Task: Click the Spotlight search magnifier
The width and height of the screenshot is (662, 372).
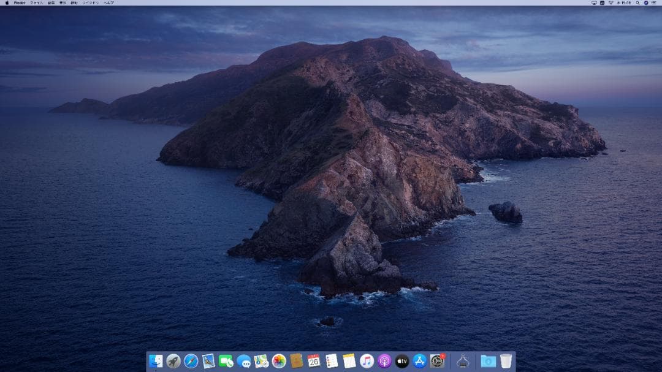Action: (637, 2)
